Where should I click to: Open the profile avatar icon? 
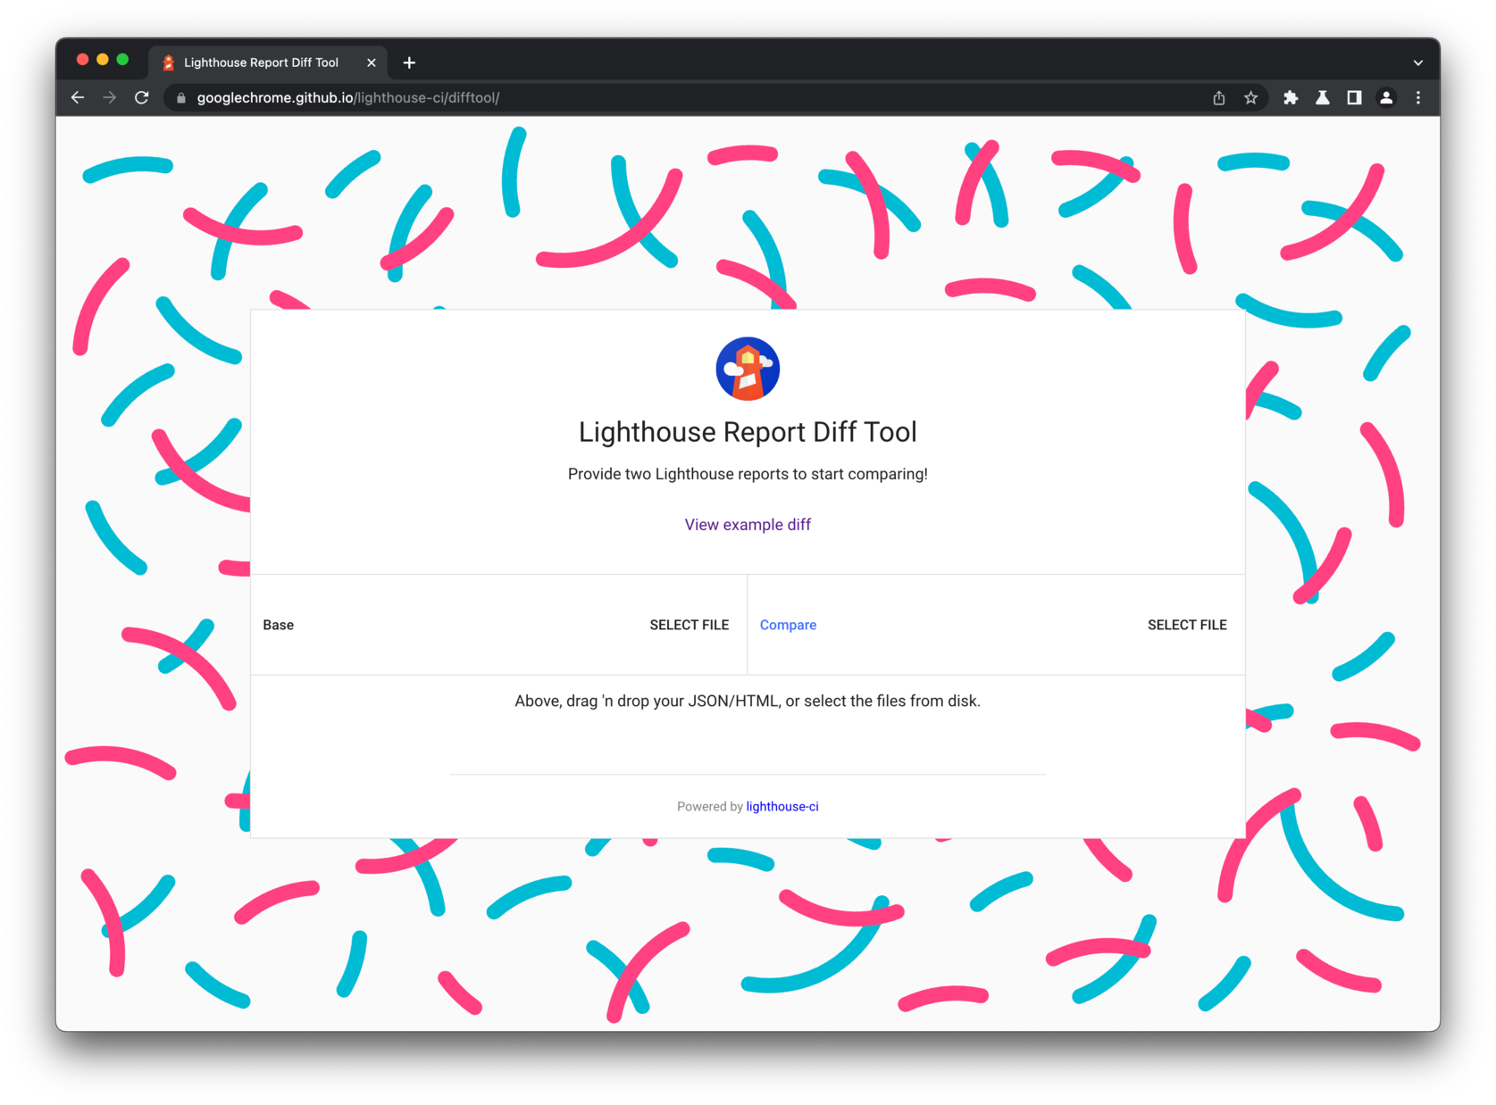(x=1386, y=98)
